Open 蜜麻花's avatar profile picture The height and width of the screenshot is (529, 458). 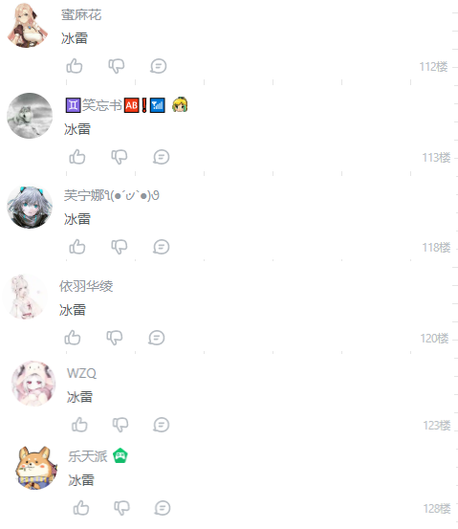[x=28, y=25]
